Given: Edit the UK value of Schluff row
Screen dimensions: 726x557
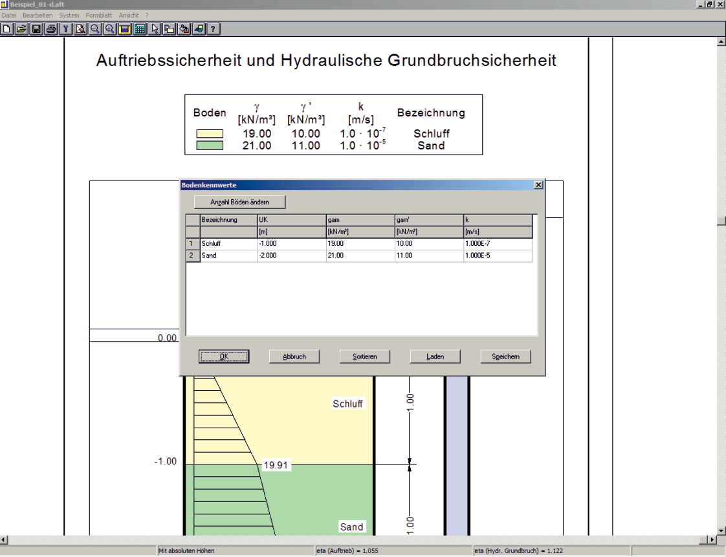Looking at the screenshot, I should [291, 244].
